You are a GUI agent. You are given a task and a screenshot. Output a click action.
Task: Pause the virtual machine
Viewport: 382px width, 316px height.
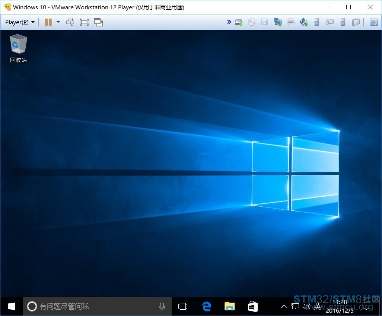tap(48, 22)
